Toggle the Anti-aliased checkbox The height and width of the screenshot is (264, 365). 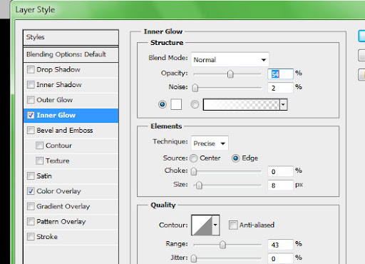pyautogui.click(x=233, y=225)
